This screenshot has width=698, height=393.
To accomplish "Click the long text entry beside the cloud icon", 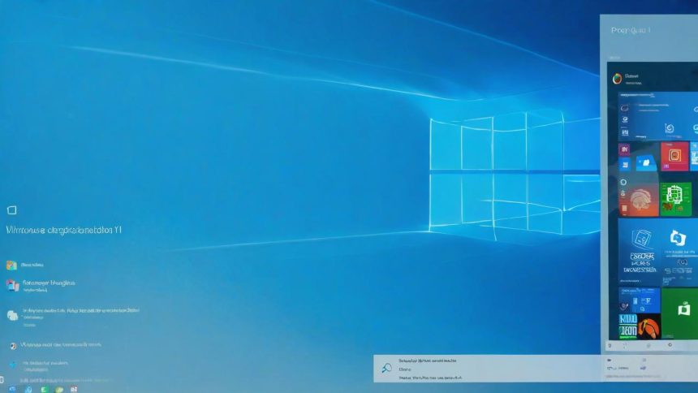I will (81, 310).
